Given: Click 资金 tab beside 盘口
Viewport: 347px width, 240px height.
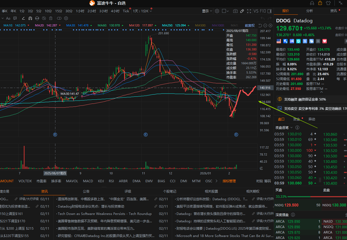Looking at the screenshot, I should [297, 120].
